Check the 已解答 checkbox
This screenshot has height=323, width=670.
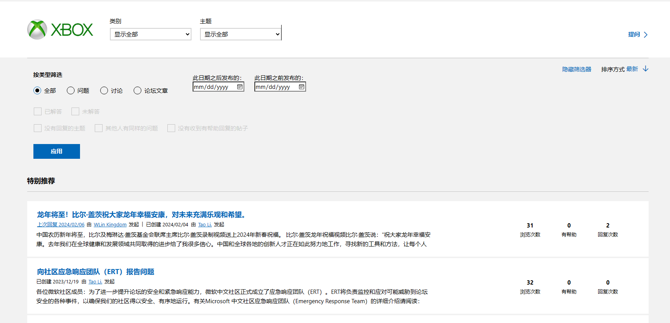tap(38, 111)
